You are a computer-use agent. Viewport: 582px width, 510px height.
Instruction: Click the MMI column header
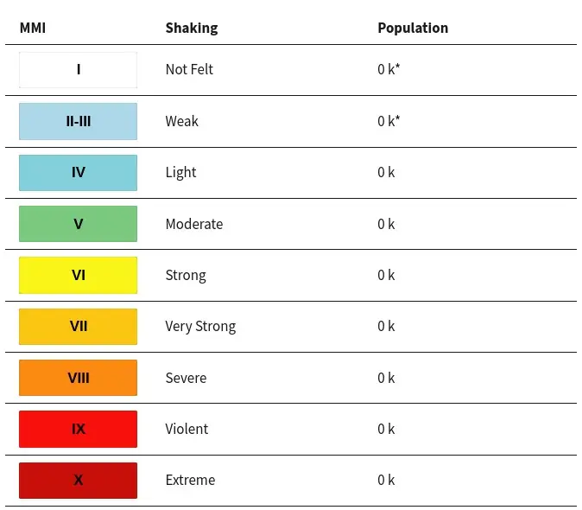click(x=33, y=28)
